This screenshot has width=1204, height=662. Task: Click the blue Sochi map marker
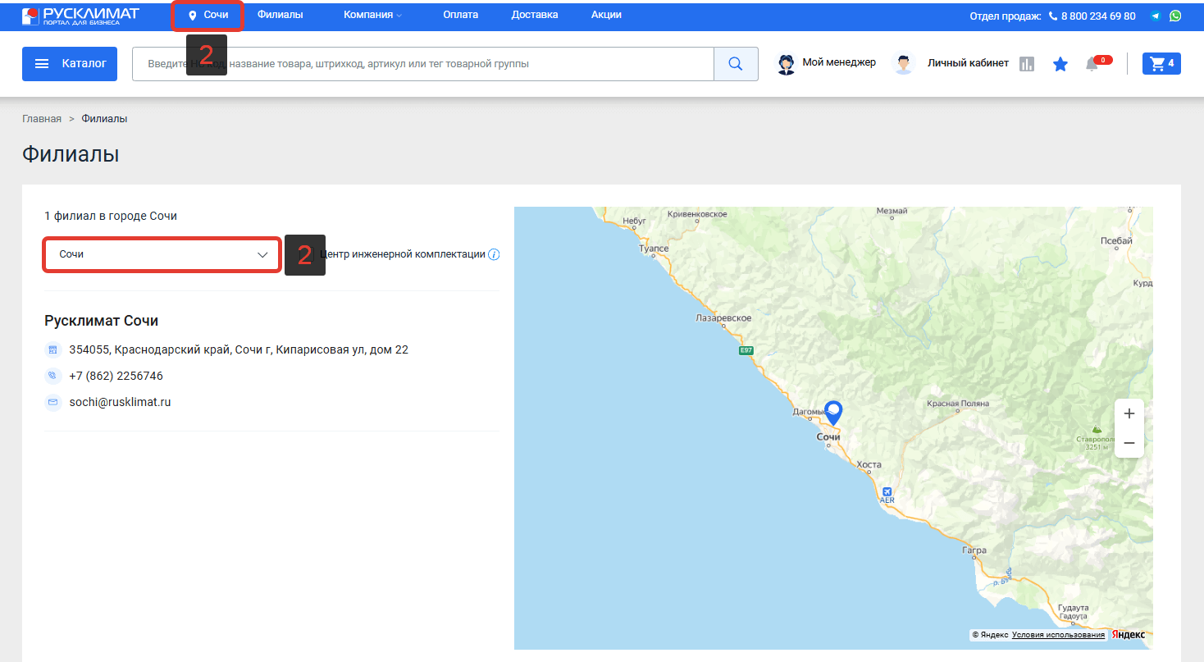point(833,412)
